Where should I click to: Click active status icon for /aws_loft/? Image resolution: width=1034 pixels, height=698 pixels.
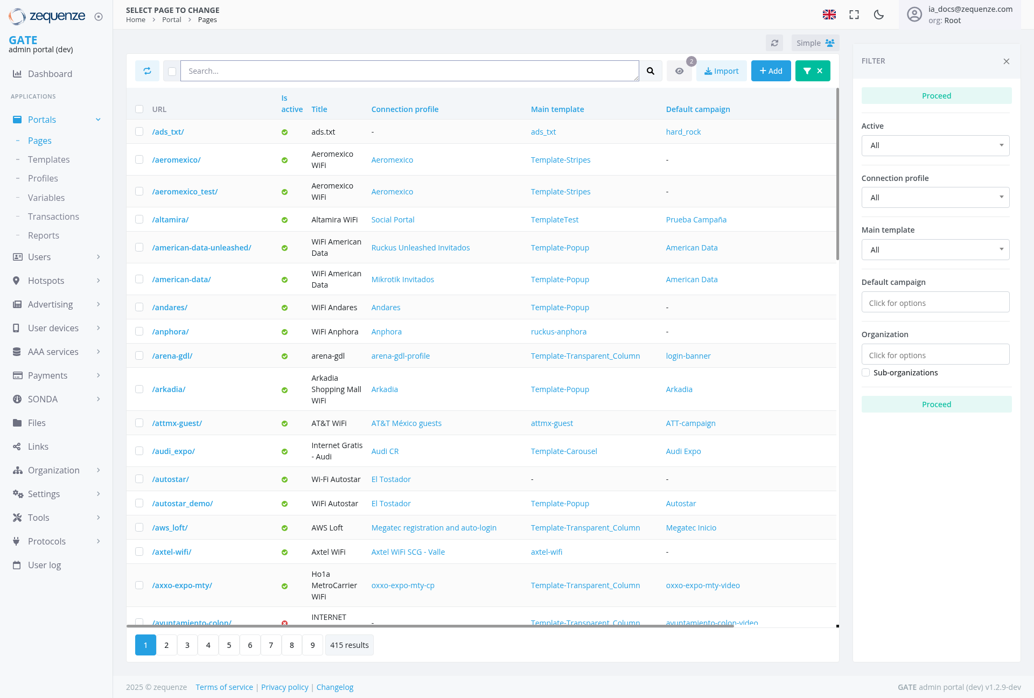click(284, 528)
